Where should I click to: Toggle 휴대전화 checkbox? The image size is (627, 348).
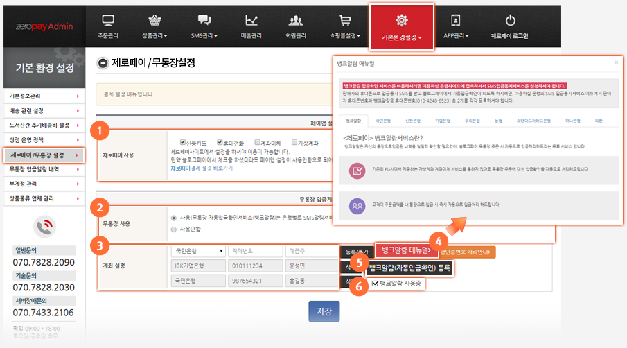[220, 142]
